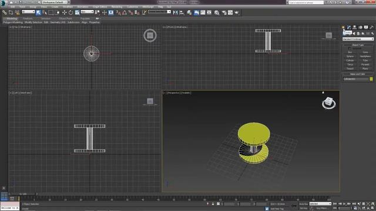The image size is (376, 211).
Task: Click the Sphere primitive button
Action: pyautogui.click(x=350, y=56)
